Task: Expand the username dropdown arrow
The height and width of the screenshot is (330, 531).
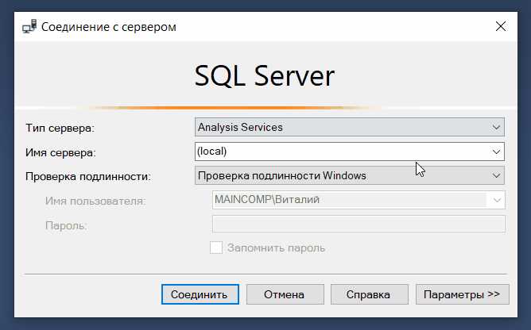Action: click(x=497, y=200)
